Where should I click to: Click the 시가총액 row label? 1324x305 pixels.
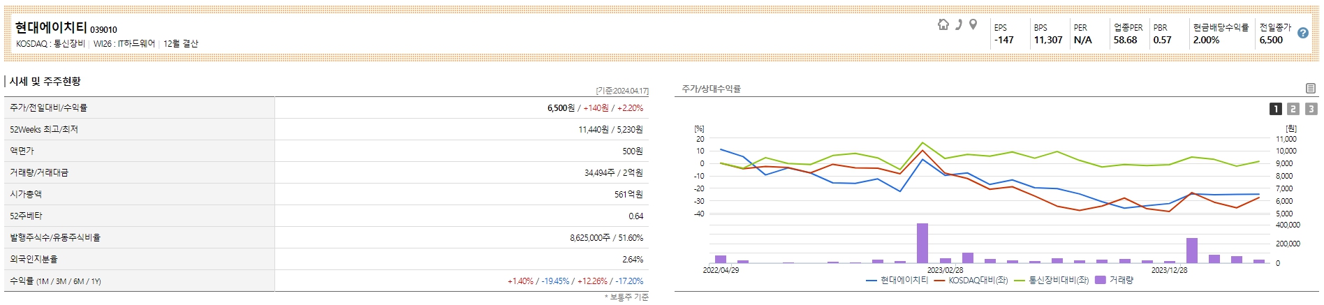26,194
